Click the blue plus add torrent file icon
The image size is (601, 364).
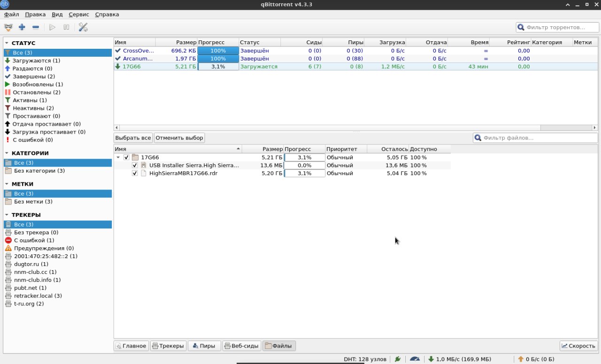(22, 28)
